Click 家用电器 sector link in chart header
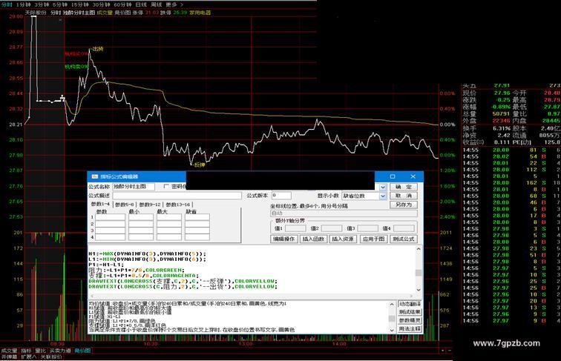 200,13
